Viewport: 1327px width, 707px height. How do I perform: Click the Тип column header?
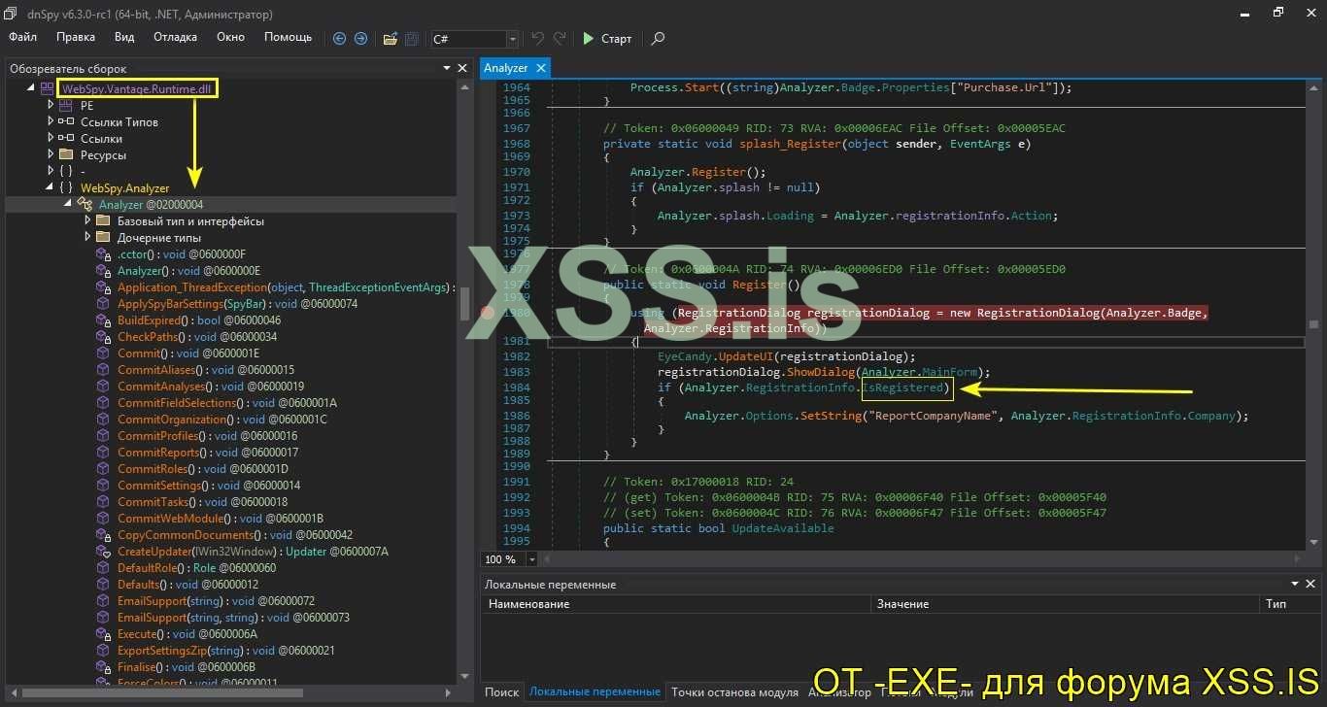1291,604
